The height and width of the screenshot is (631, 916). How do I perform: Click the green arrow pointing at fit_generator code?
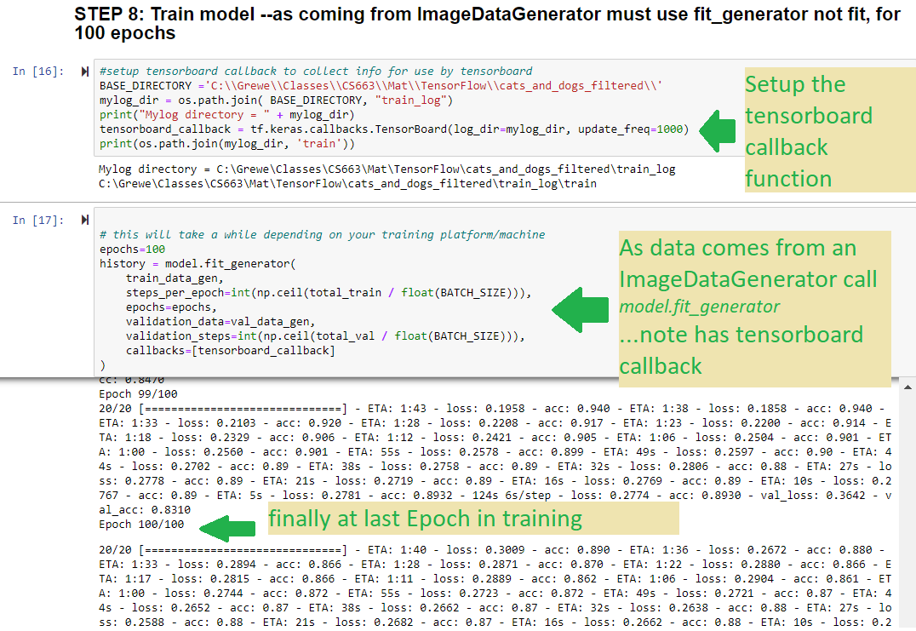tap(581, 309)
